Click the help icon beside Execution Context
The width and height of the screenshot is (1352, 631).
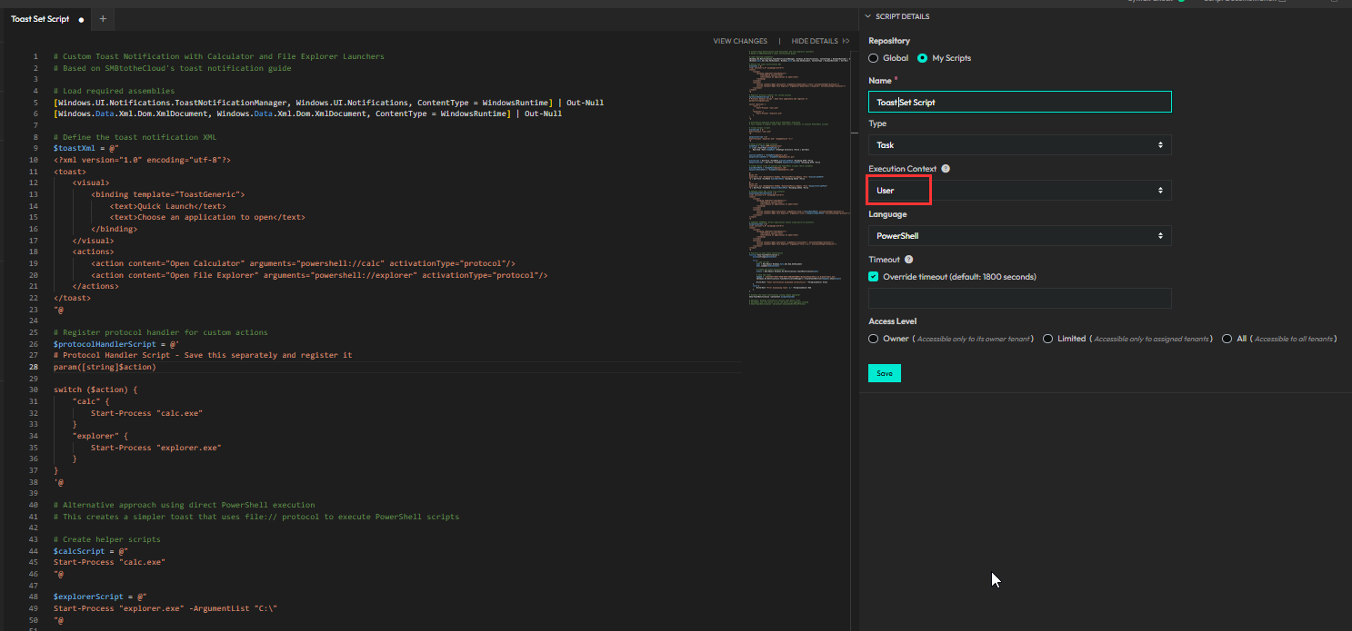[946, 169]
